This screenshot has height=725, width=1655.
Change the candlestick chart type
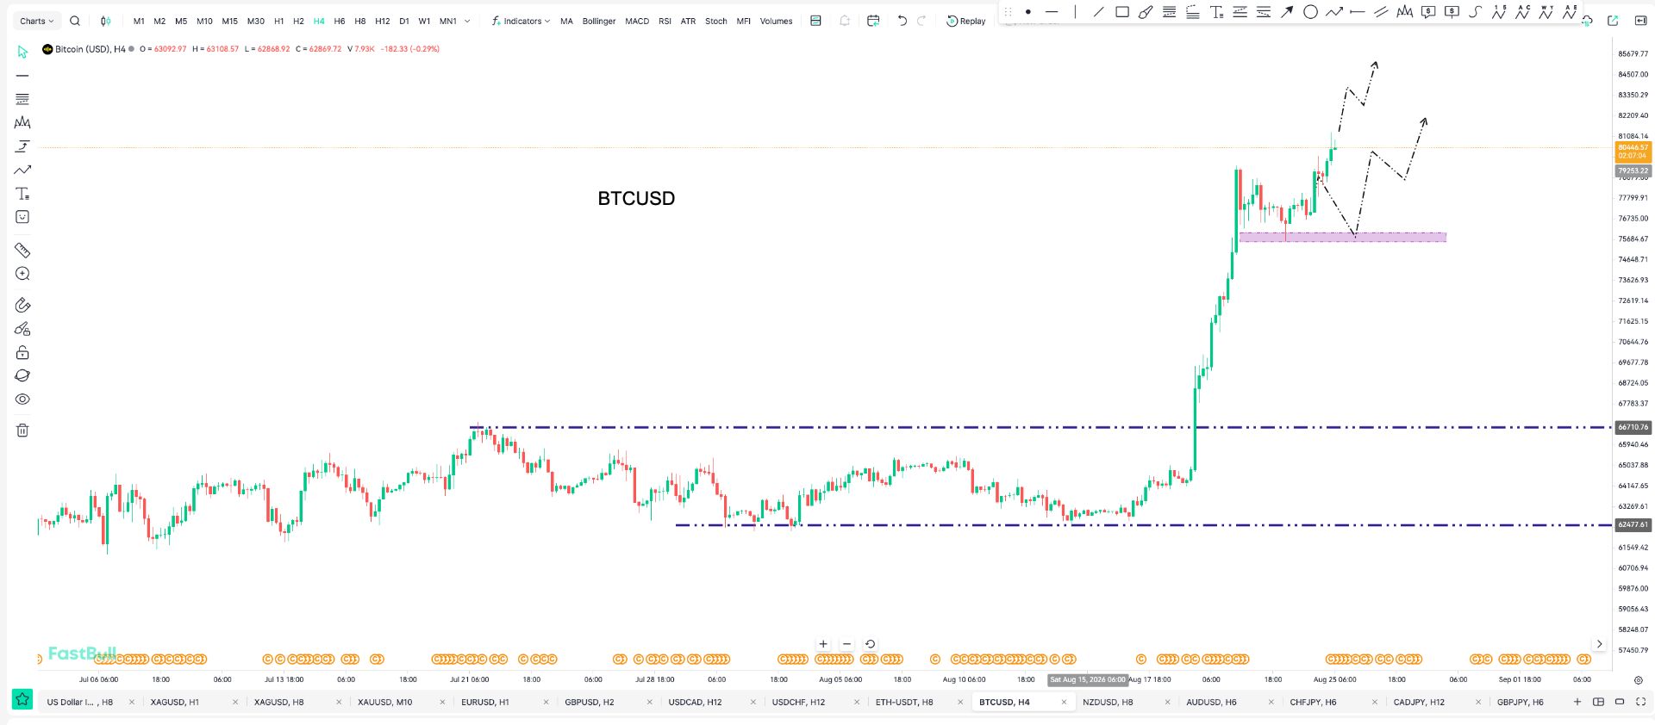(x=105, y=21)
